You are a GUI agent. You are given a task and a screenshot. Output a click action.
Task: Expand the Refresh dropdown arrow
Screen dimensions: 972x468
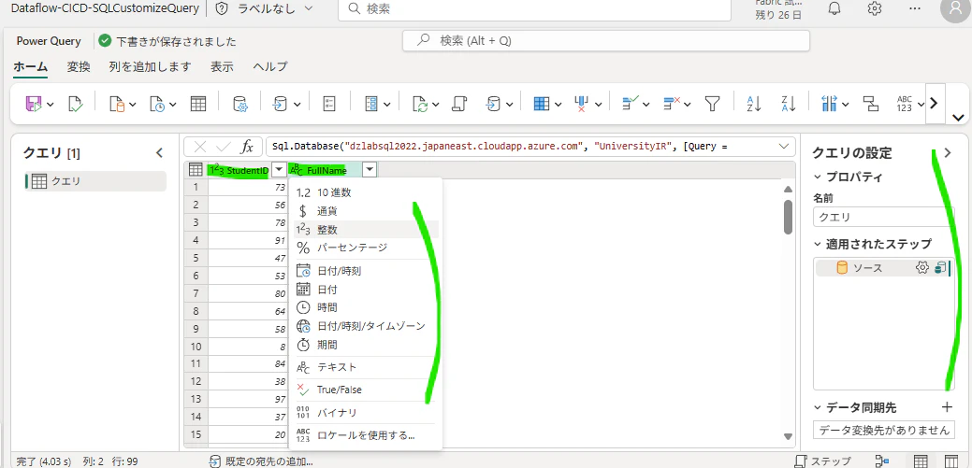pos(436,104)
